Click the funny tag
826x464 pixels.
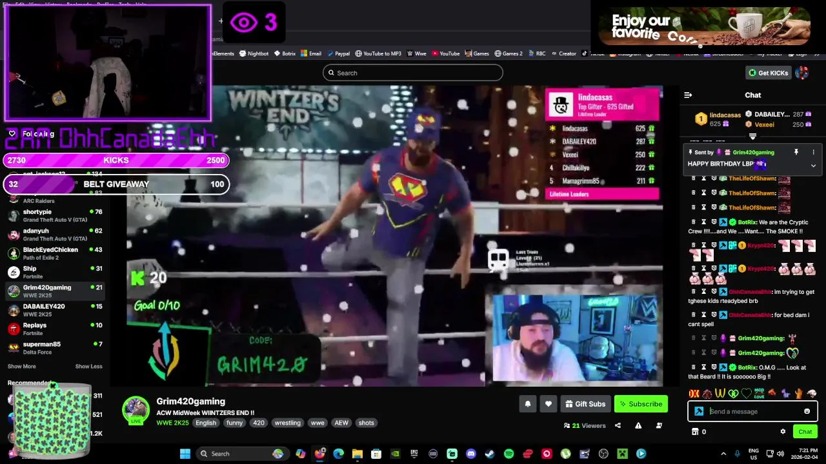234,423
